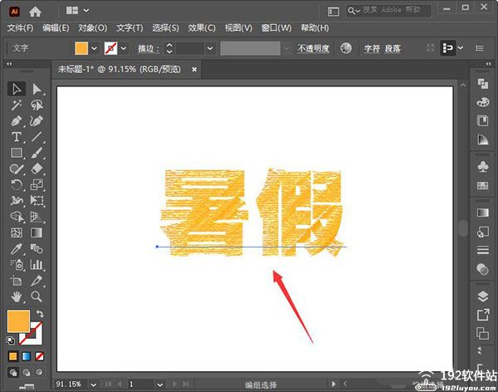Pick the Type tool (T) in toolbar
498x392 pixels.
tap(17, 137)
